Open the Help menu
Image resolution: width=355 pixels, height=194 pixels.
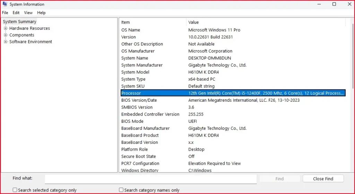[42, 13]
